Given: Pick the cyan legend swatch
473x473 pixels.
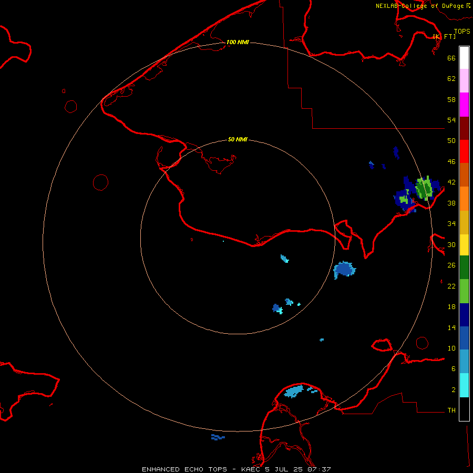Looking at the screenshot, I should click(x=464, y=385).
